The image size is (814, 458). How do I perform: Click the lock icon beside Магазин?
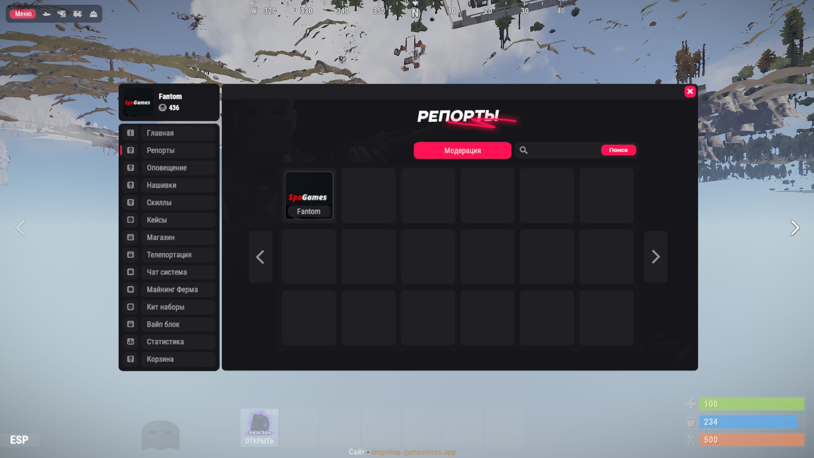(x=130, y=237)
